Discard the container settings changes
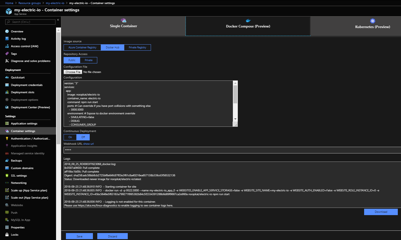 (112, 236)
